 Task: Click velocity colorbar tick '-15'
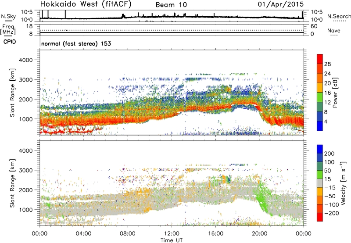330,188
